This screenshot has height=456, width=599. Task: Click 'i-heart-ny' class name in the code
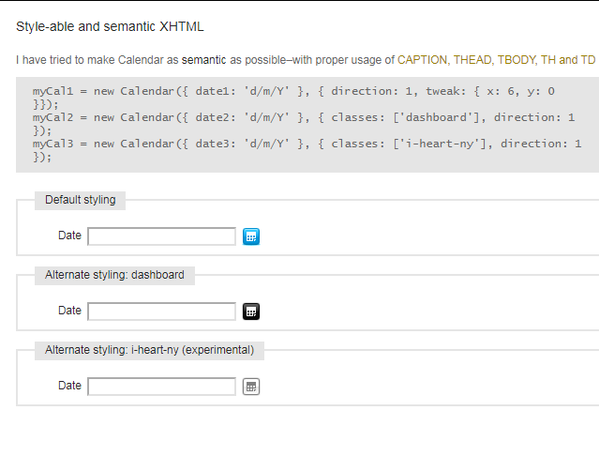click(x=440, y=144)
